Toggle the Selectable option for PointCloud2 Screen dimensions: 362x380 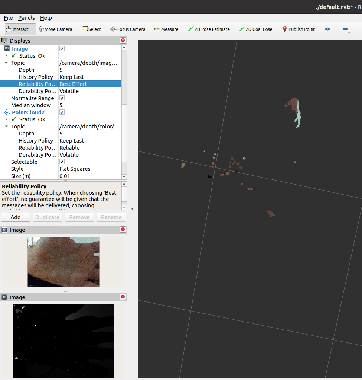point(62,162)
